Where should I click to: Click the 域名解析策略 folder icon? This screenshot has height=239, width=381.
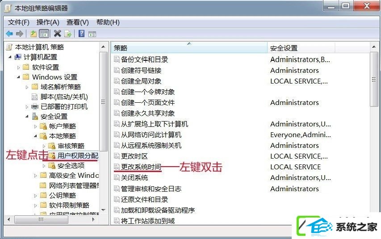35,87
